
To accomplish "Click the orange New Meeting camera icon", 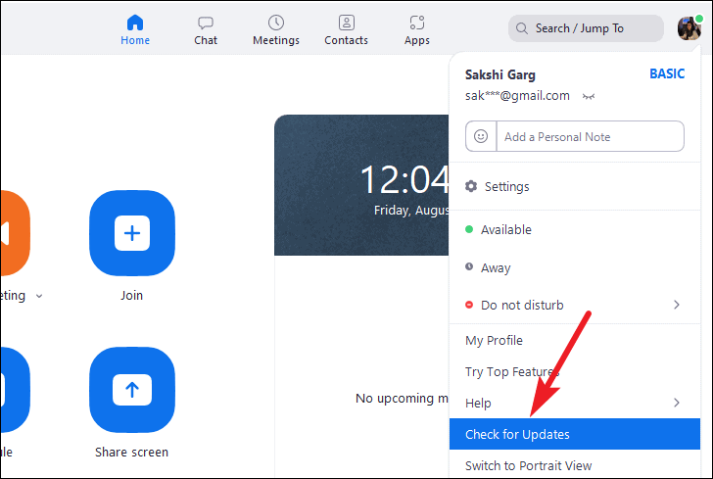I will pos(14,233).
